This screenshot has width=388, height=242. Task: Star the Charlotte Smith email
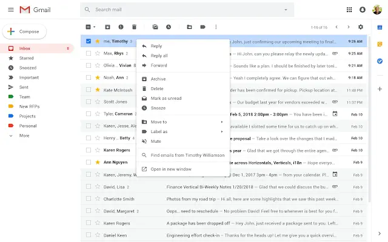98,198
